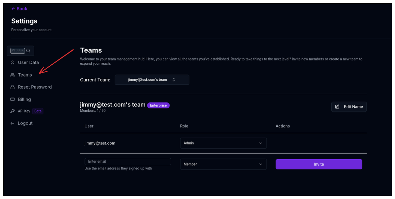Viewport: 395px width, 199px height.
Task: Open the Current Team selector dropdown
Action: (x=152, y=80)
